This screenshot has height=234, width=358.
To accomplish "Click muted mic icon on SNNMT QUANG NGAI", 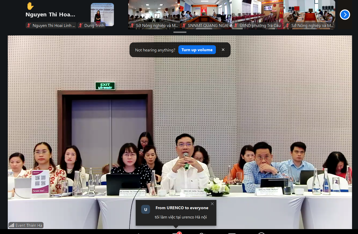I will click(184, 25).
